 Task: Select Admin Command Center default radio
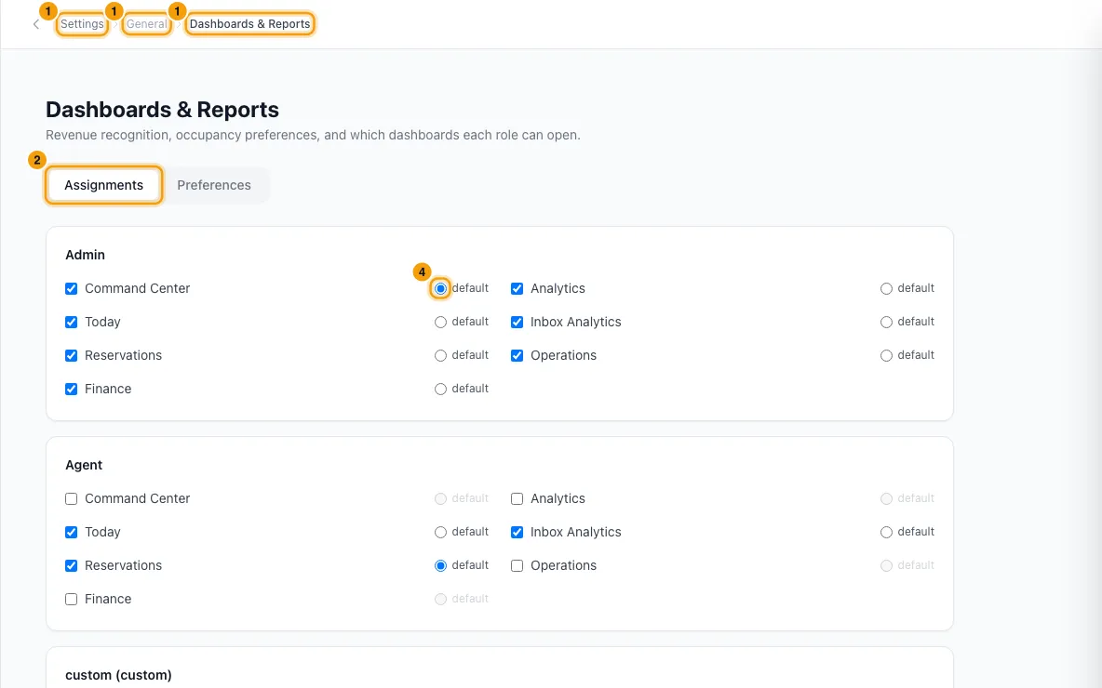point(440,288)
